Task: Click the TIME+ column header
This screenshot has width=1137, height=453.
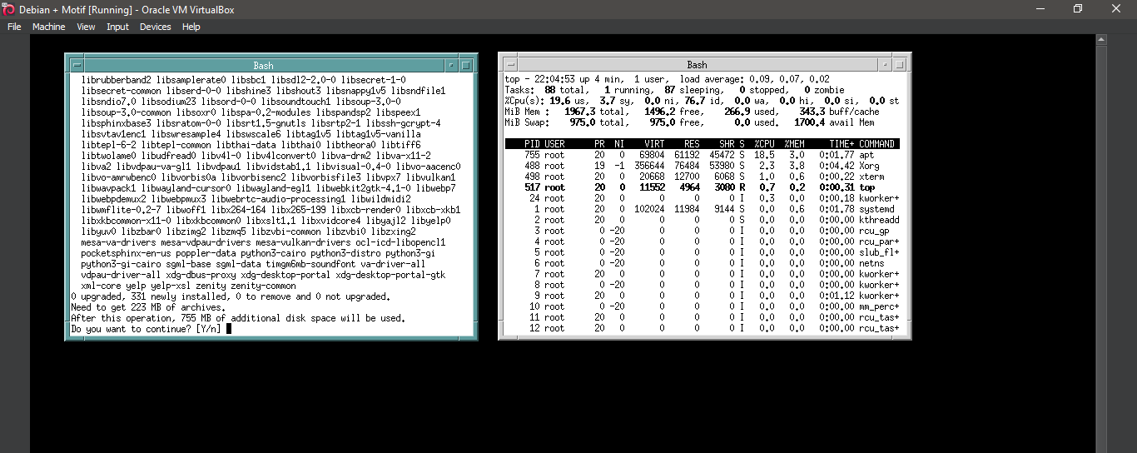Action: coord(842,144)
